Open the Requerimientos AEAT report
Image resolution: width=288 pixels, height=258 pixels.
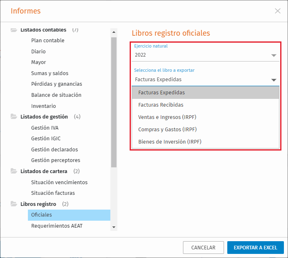(57, 226)
